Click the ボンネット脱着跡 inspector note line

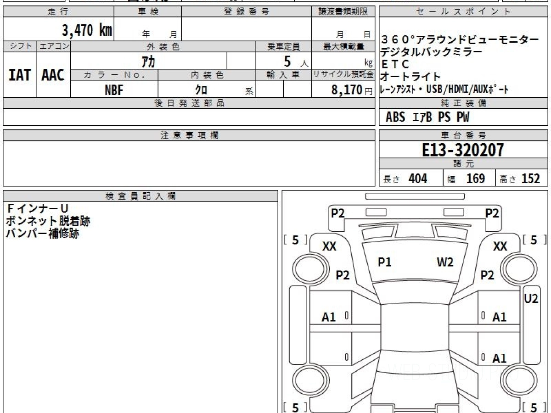tap(48, 221)
